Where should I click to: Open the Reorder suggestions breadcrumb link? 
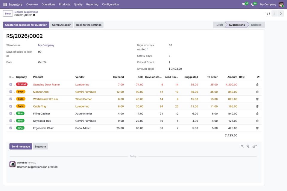(x=26, y=12)
